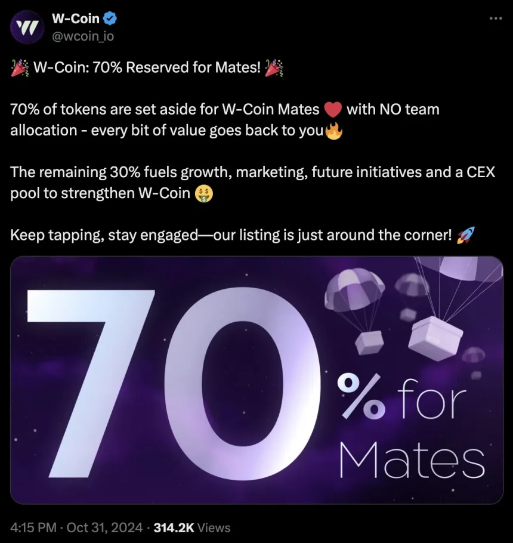Screen dimensions: 513x543
Task: Click the "314.2K Views" count
Action: (x=192, y=527)
